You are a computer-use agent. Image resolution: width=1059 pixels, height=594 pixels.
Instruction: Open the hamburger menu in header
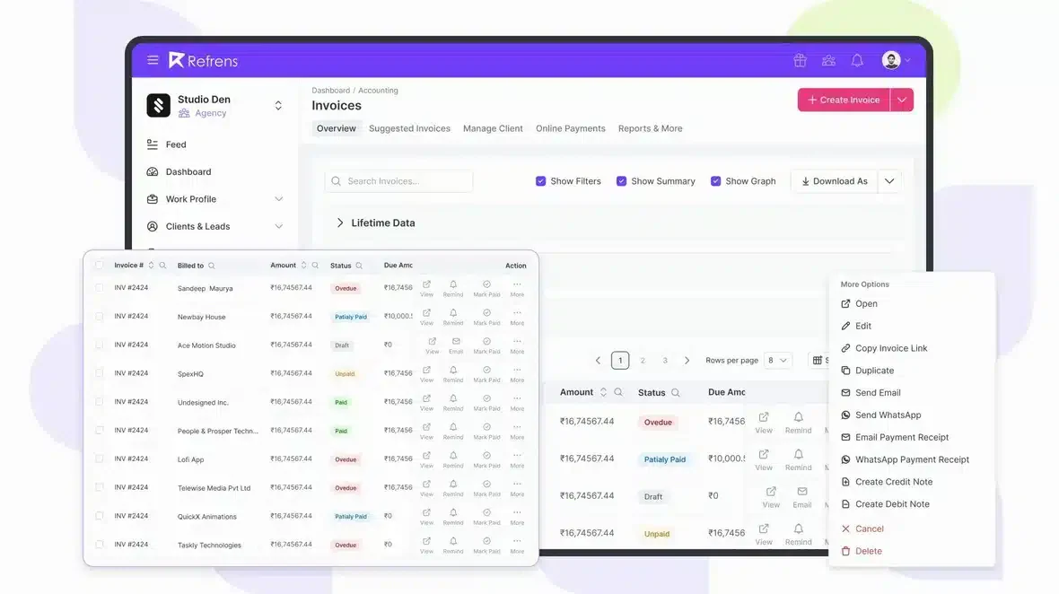click(153, 60)
